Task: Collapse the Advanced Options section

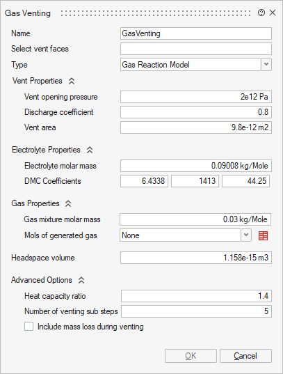Action: pyautogui.click(x=81, y=280)
